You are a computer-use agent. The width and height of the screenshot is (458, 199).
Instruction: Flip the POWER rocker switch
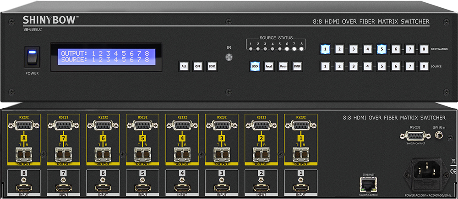click(32, 57)
